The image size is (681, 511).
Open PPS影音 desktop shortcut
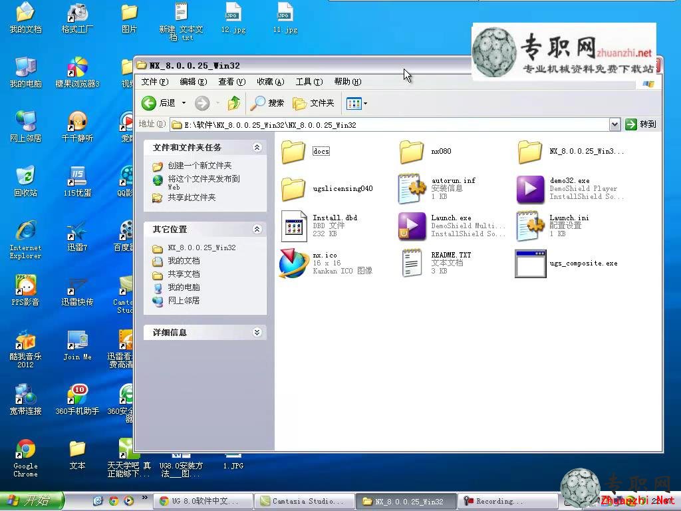(x=26, y=290)
